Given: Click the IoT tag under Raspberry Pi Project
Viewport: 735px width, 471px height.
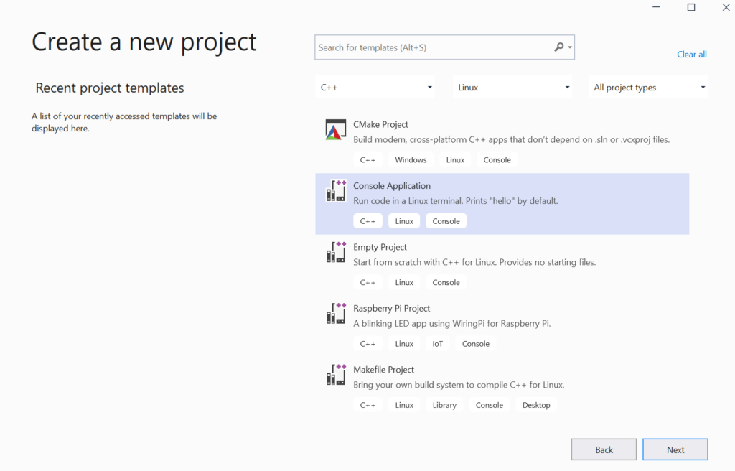Looking at the screenshot, I should tap(438, 343).
